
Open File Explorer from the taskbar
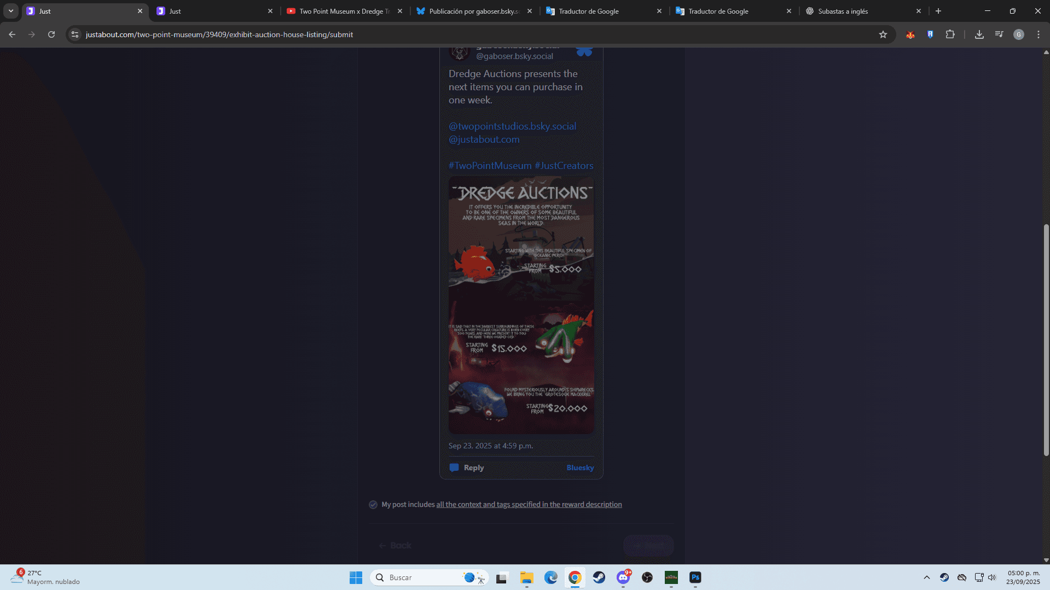click(x=526, y=577)
